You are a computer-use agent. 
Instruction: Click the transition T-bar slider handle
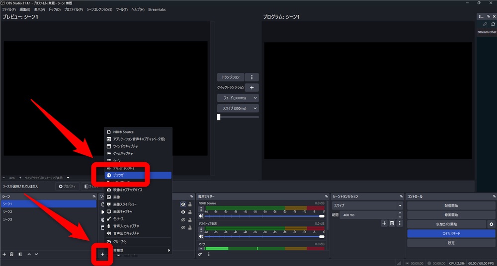coord(219,117)
